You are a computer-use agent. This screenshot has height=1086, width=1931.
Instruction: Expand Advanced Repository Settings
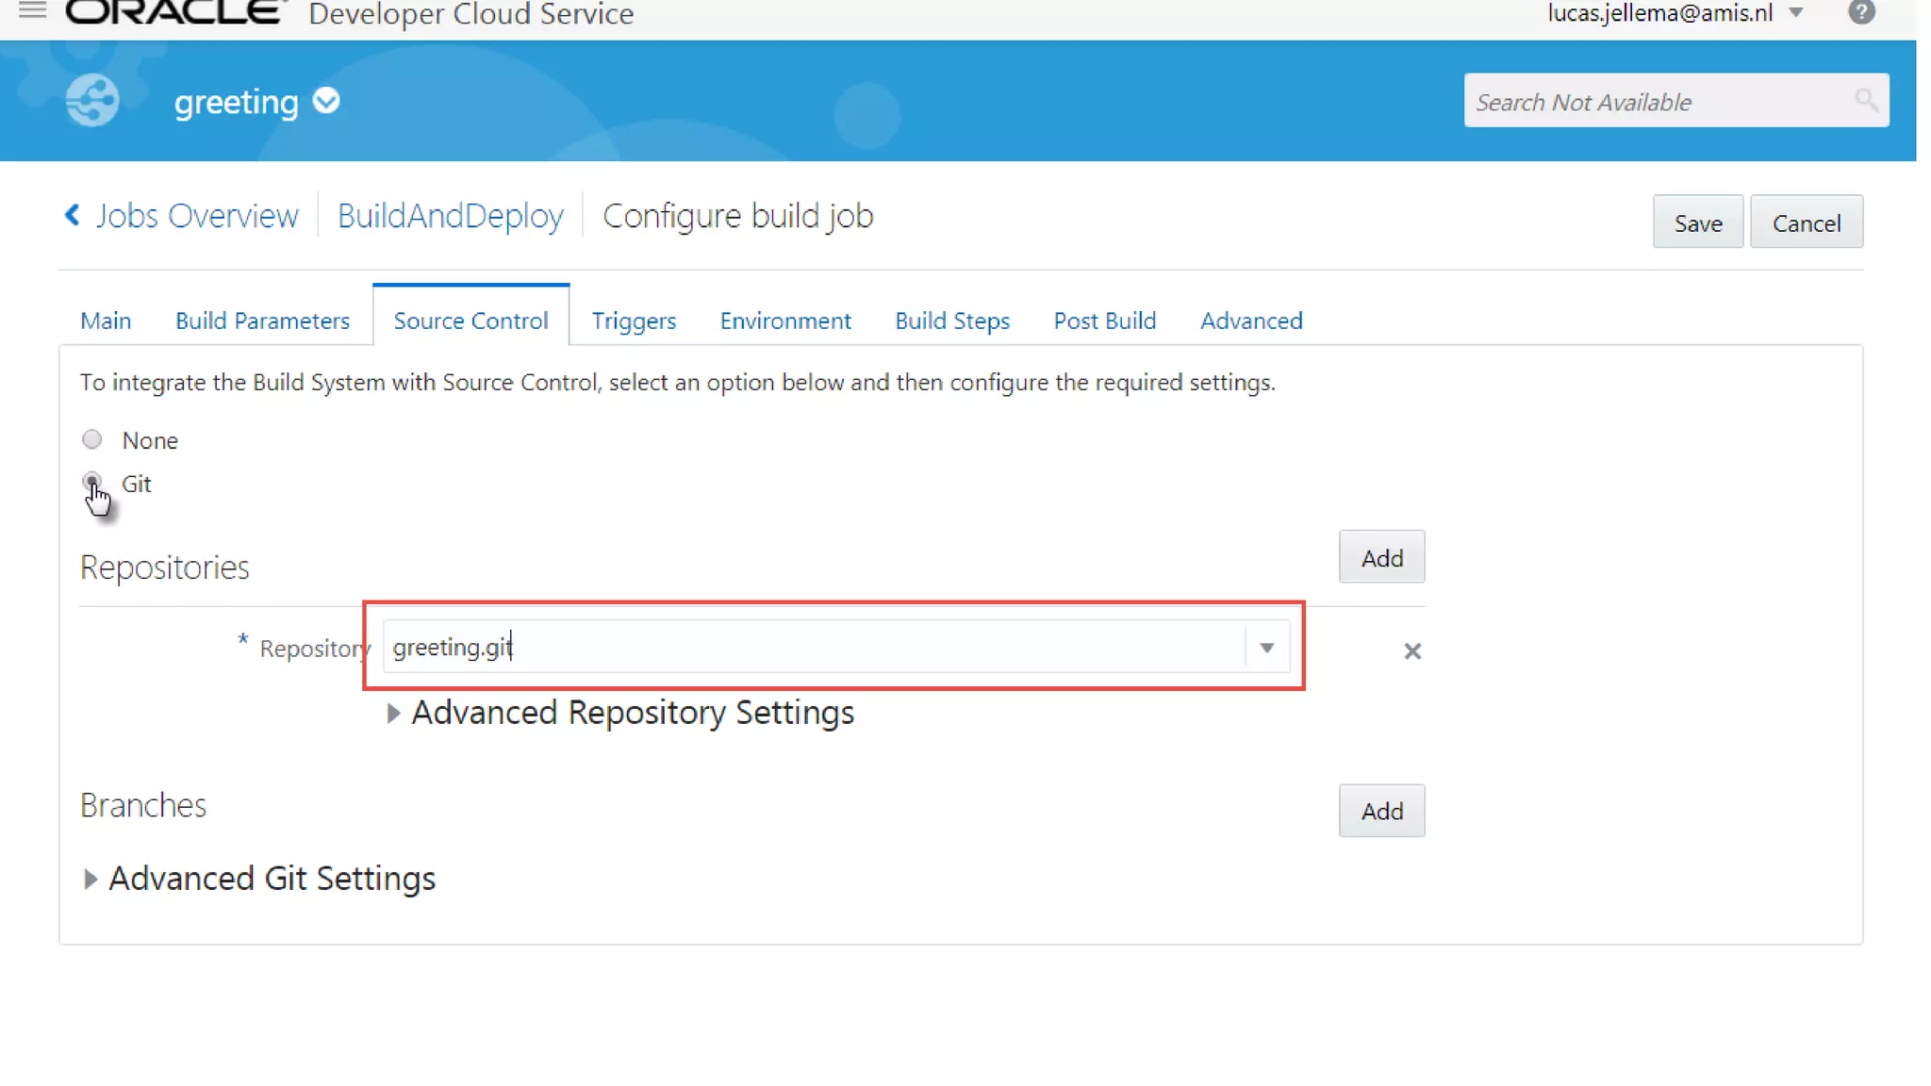[393, 714]
